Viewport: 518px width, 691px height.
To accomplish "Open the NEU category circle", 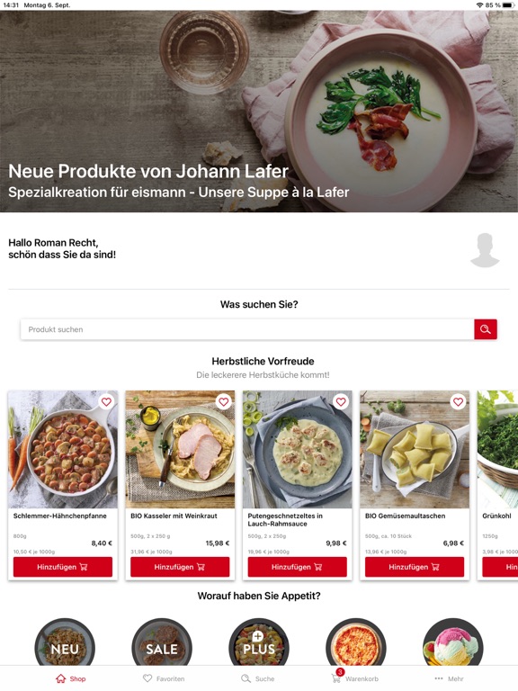I will (x=65, y=643).
